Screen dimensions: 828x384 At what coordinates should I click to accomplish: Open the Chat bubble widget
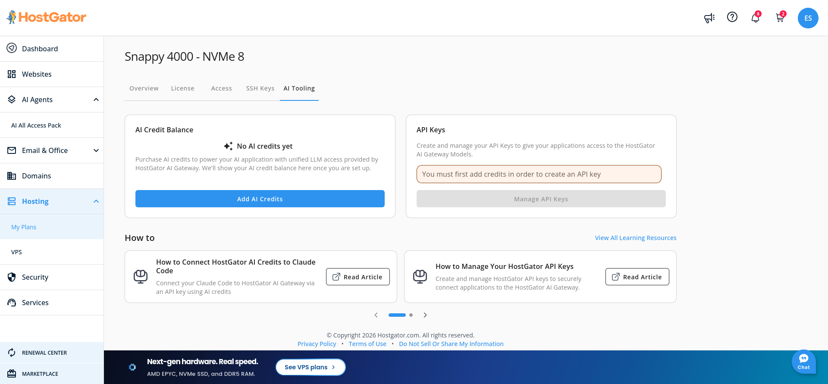point(804,362)
